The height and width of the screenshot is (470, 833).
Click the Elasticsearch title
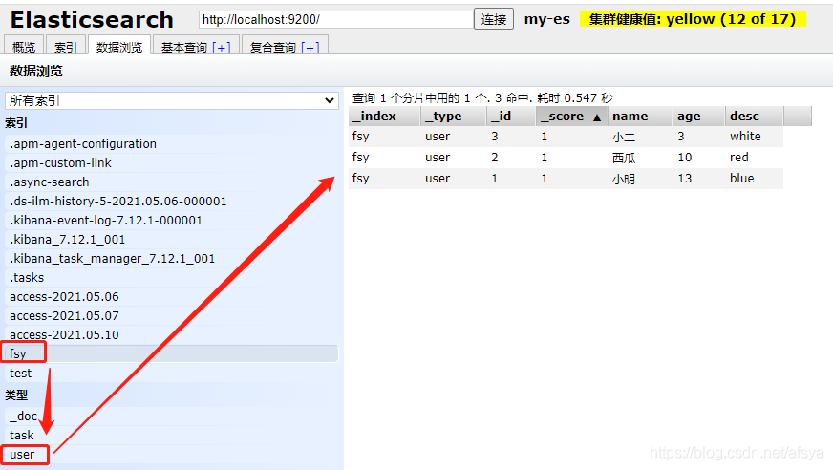coord(92,20)
